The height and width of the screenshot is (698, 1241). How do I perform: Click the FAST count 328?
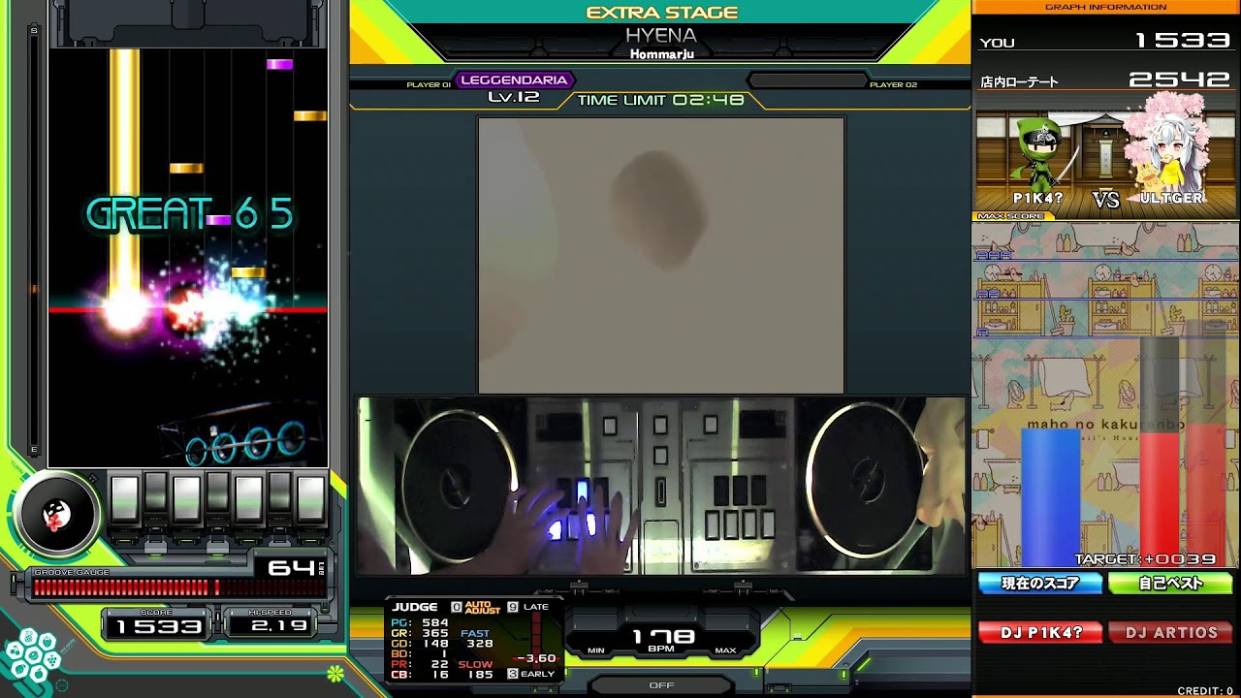(479, 644)
